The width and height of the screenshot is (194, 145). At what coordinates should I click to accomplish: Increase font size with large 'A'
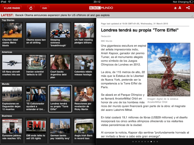(x=180, y=8)
